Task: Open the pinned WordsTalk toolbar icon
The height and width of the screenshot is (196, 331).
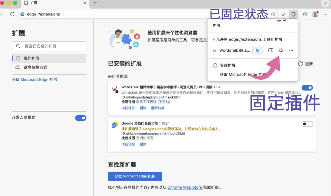Action: coord(283,14)
